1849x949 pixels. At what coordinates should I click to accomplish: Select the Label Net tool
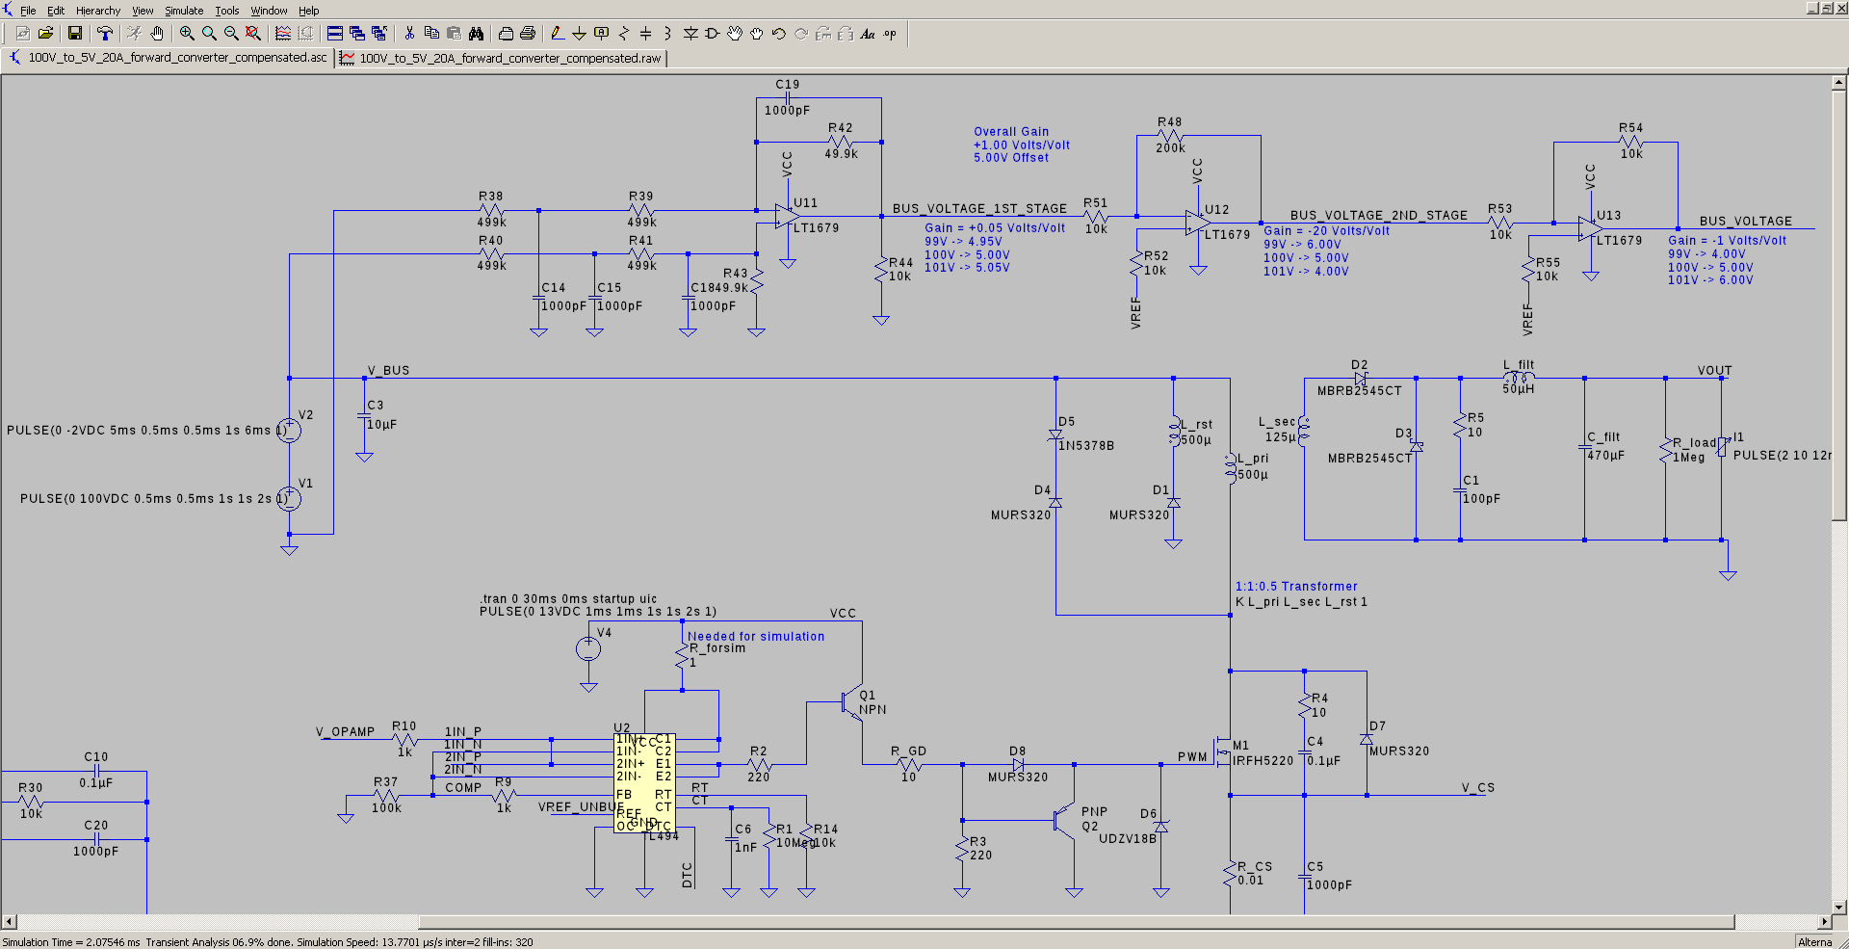pos(602,34)
